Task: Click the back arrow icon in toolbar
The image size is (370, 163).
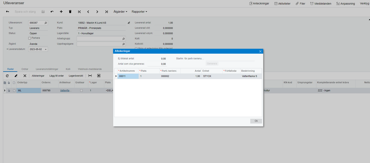Action: (x=7, y=11)
